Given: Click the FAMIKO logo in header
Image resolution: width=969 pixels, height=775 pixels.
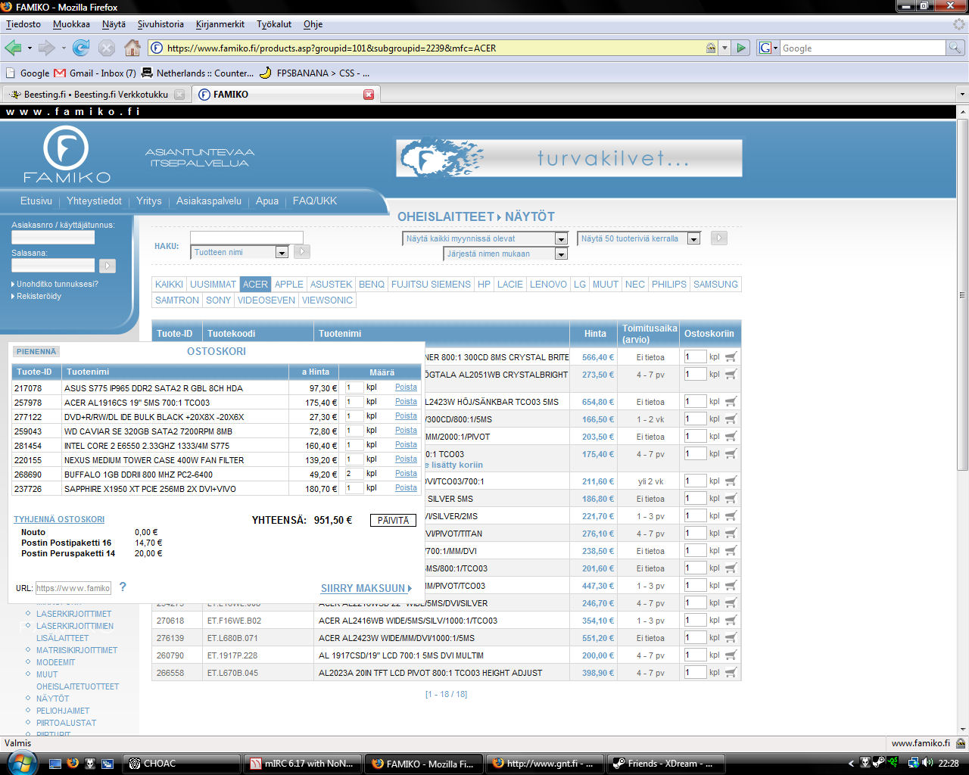Looking at the screenshot, I should pyautogui.click(x=67, y=155).
